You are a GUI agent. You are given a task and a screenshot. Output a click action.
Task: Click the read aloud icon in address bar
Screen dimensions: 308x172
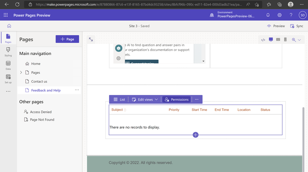248,4
